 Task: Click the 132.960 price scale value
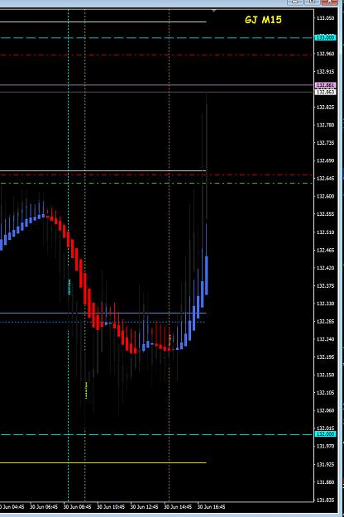click(325, 54)
